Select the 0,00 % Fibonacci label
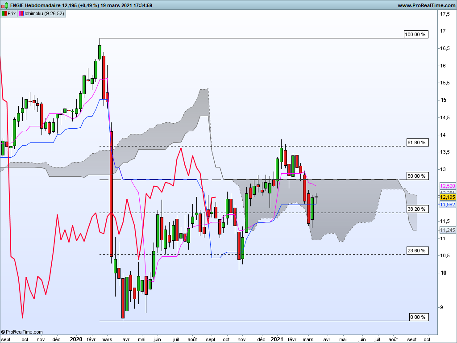Image resolution: width=457 pixels, height=343 pixels. pos(419,317)
